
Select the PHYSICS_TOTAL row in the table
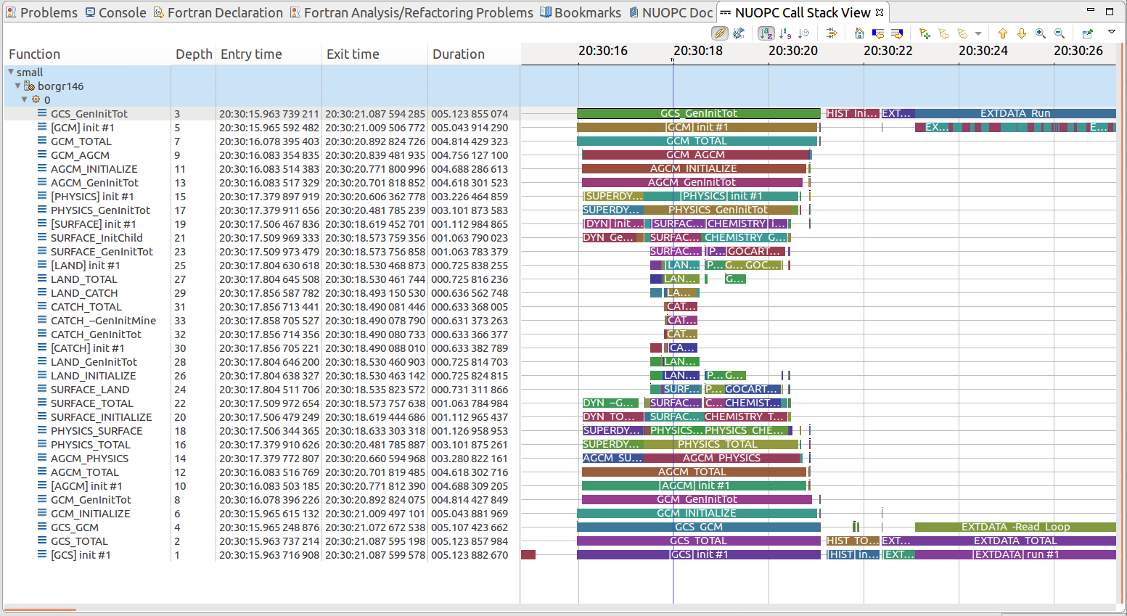(x=86, y=444)
